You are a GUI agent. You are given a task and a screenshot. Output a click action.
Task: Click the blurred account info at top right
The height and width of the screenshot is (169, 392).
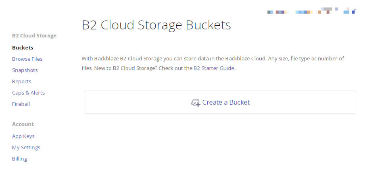311,12
